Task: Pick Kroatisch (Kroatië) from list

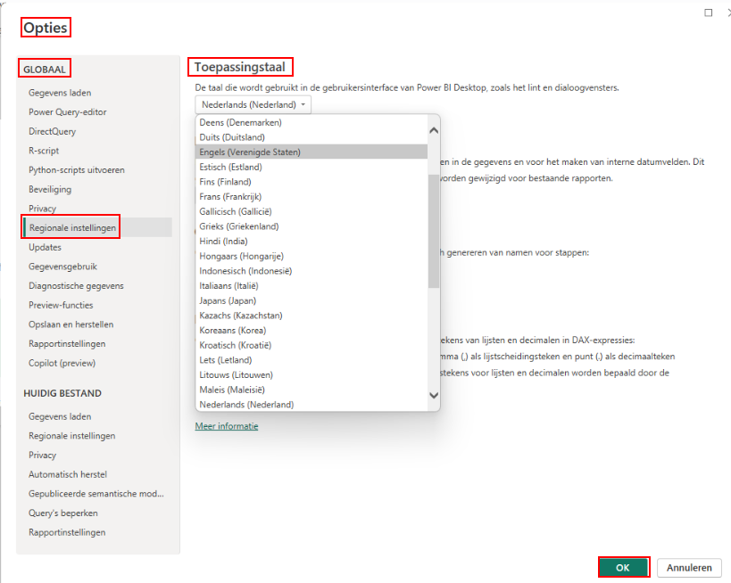Action: pos(312,346)
